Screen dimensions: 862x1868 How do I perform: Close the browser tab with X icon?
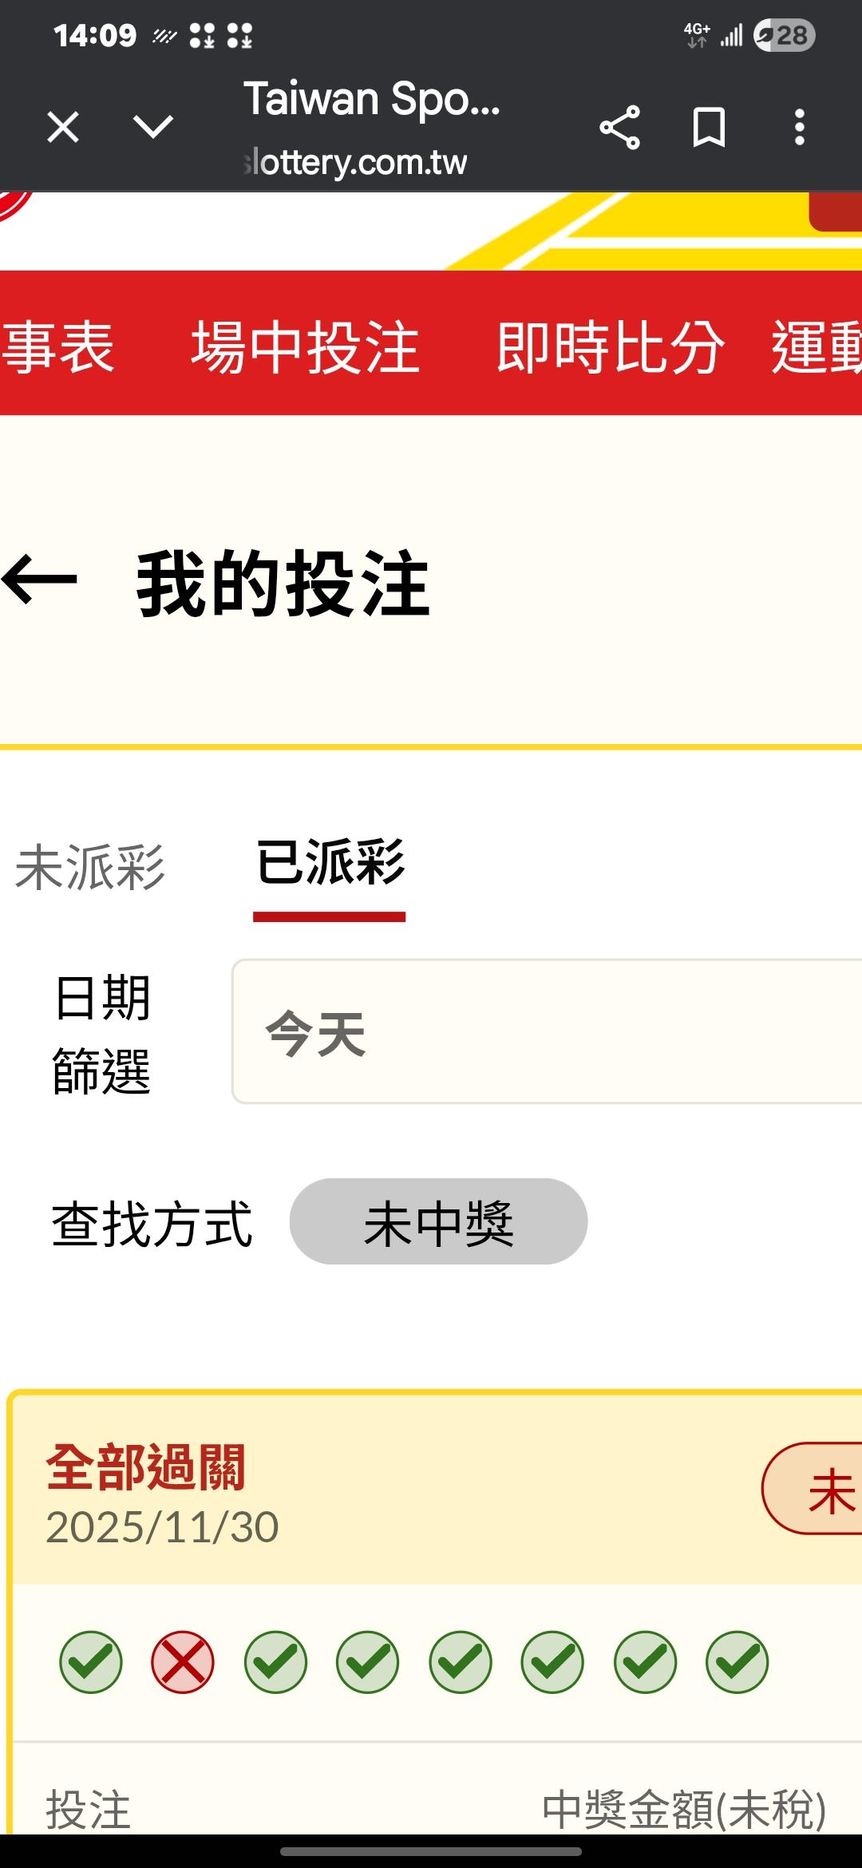[63, 127]
